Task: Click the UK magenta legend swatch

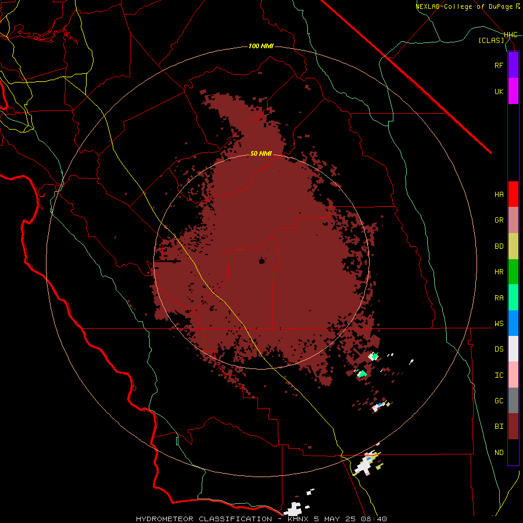Action: pos(513,91)
